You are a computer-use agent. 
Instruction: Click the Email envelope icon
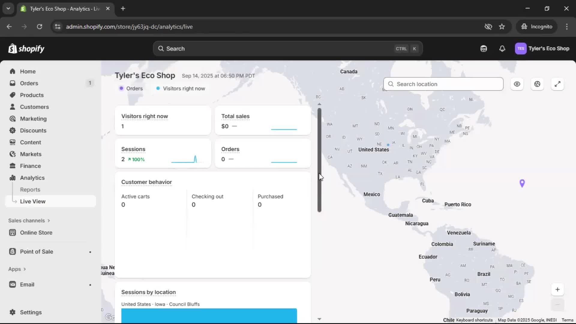(12, 284)
